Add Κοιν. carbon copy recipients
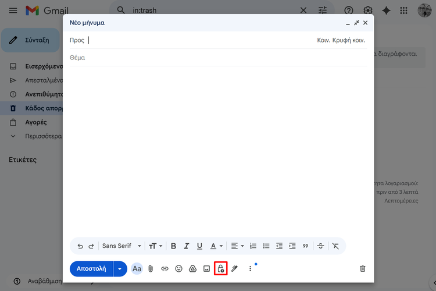This screenshot has height=291, width=436. click(324, 40)
